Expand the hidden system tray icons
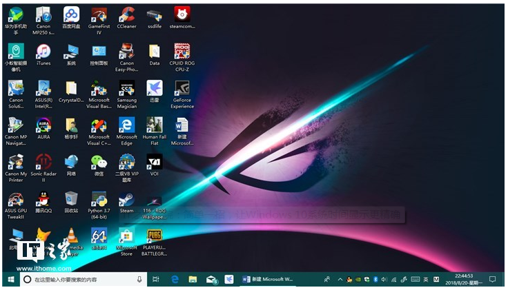This screenshot has height=290, width=508. tap(340, 280)
